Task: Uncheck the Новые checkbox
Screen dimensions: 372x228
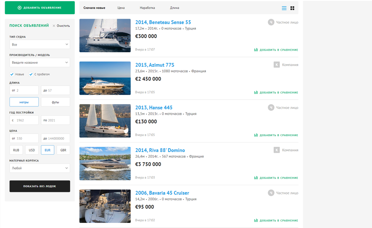Action: tap(12, 74)
